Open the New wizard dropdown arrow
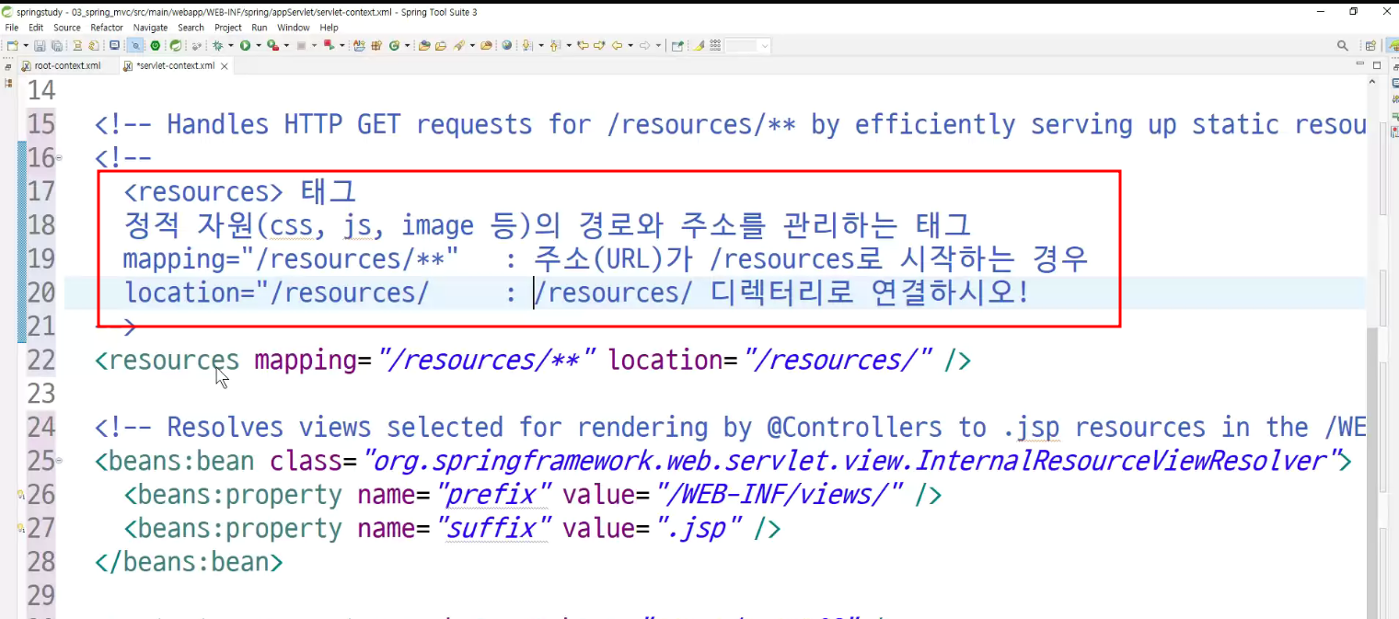The width and height of the screenshot is (1399, 619). (x=26, y=45)
